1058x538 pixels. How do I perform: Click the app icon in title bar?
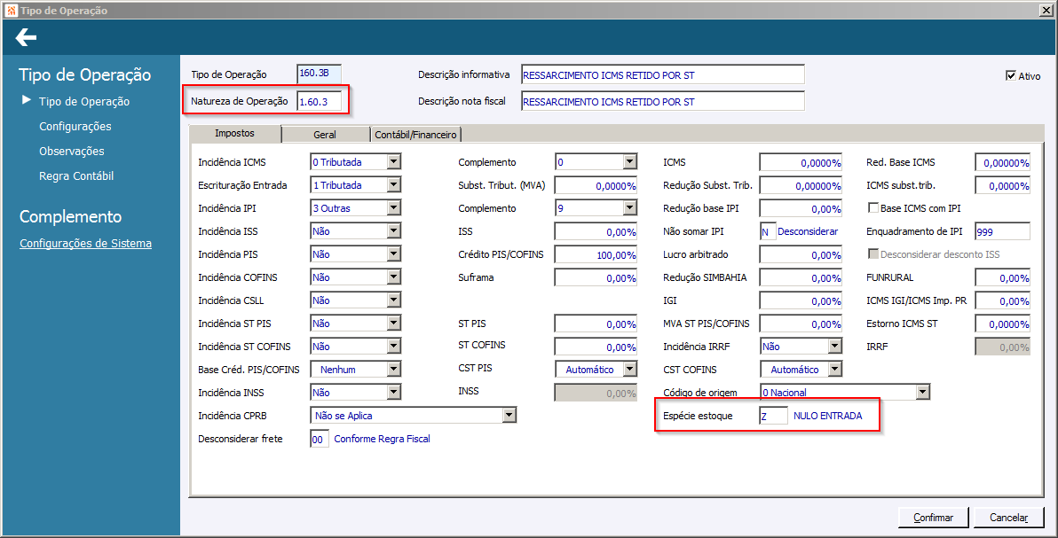click(10, 10)
